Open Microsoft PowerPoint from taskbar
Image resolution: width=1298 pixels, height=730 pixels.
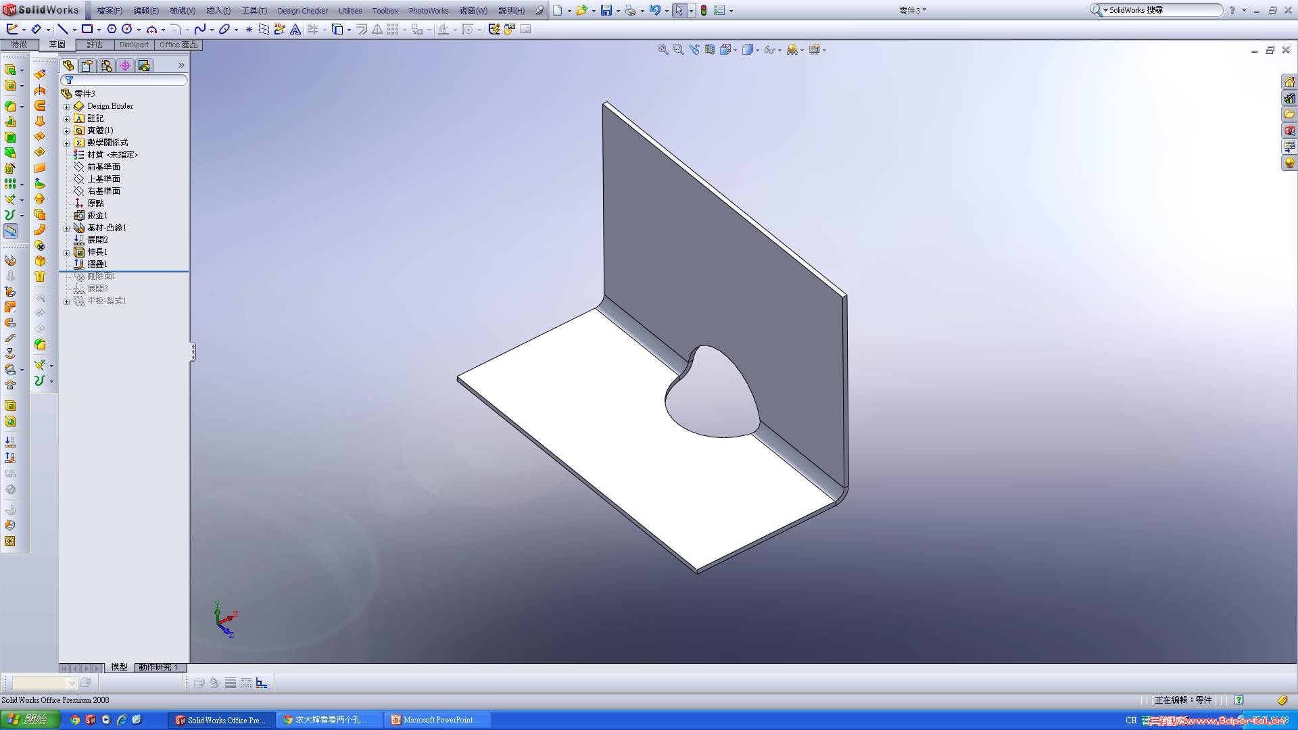pos(437,720)
